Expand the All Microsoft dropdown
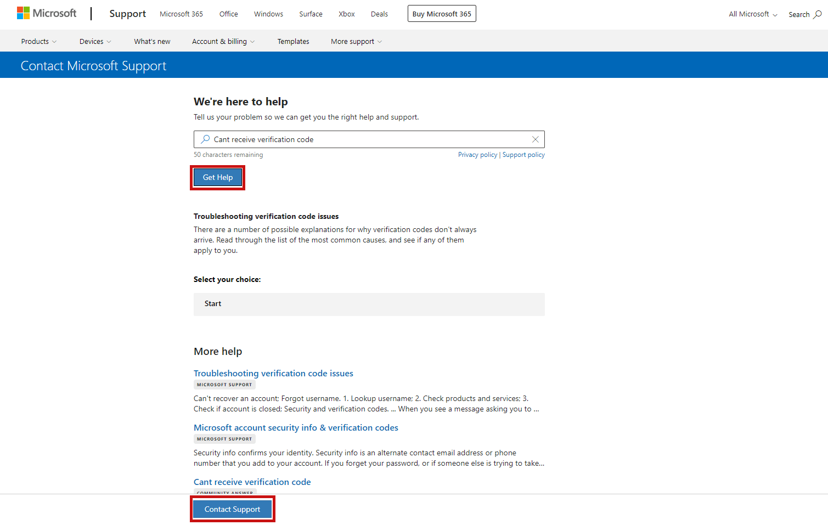This screenshot has height=525, width=828. click(753, 14)
